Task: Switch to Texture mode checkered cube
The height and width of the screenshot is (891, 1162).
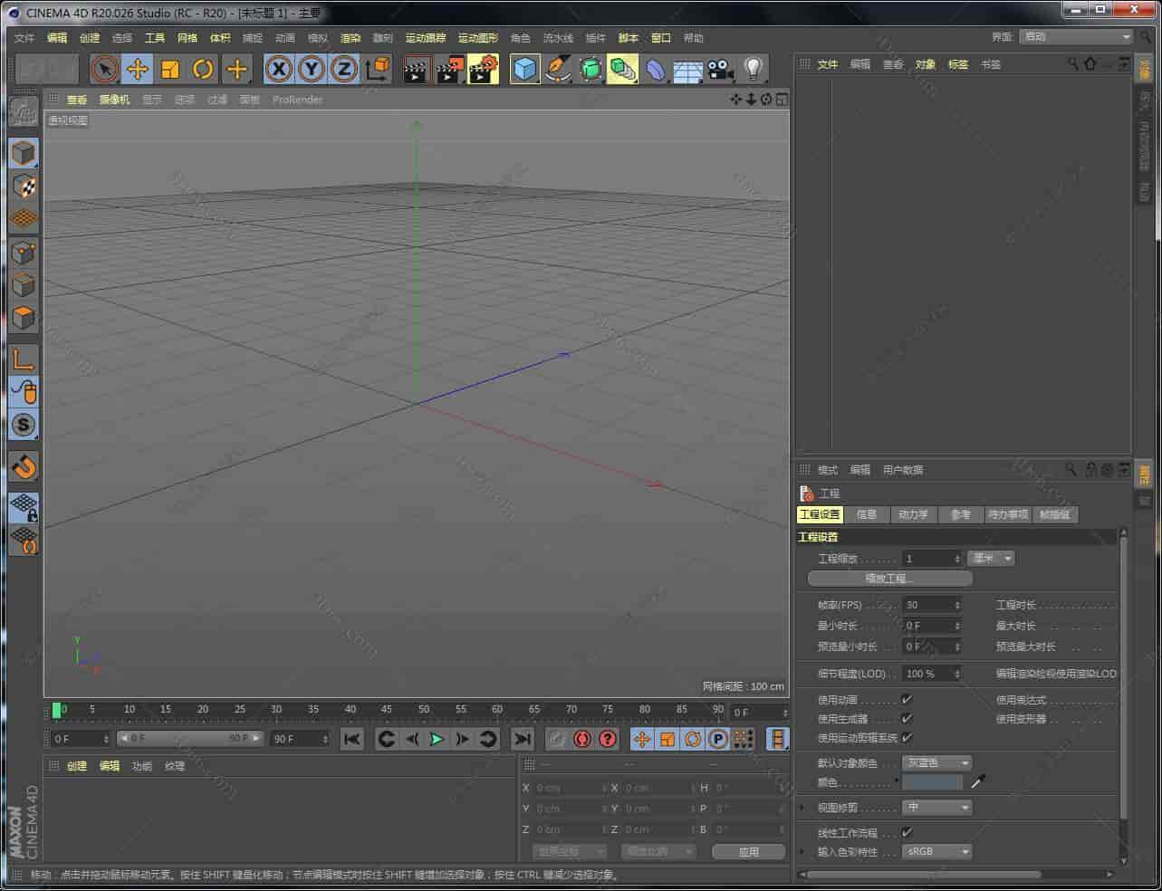Action: coord(24,187)
